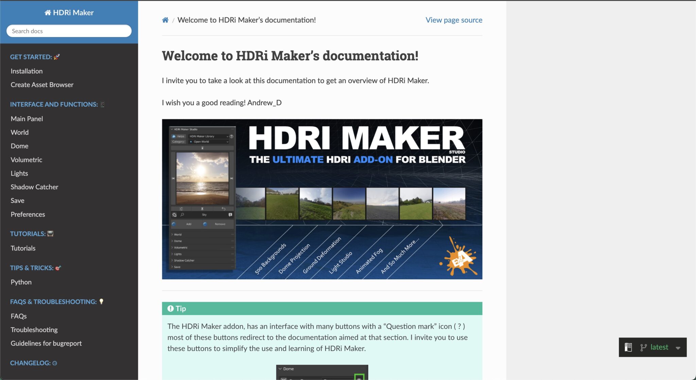
Task: Toggle the Helps button in the panel image
Action: pos(178,136)
